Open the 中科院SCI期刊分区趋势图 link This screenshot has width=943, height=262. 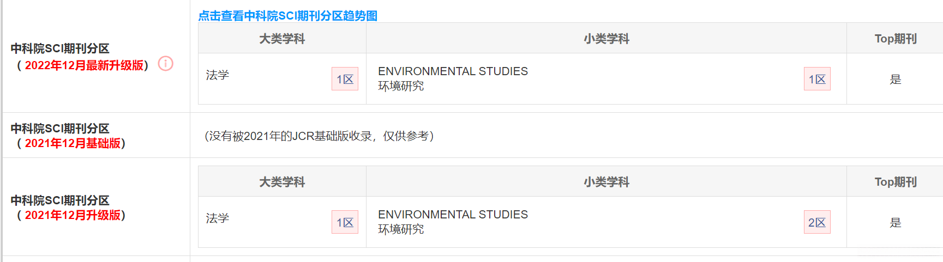click(287, 16)
